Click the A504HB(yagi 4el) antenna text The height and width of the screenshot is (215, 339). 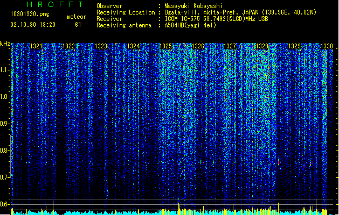tap(190, 25)
